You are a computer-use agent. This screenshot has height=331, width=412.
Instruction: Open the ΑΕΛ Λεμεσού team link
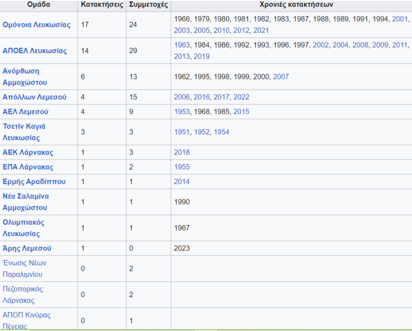point(26,112)
